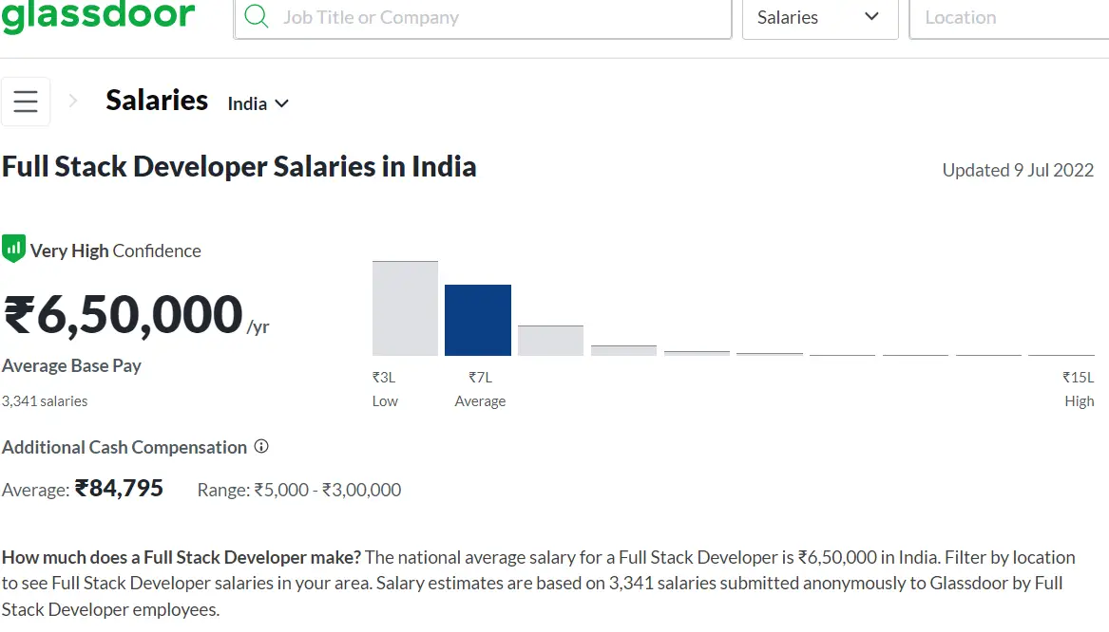Click the 3,341 salaries text

click(45, 400)
